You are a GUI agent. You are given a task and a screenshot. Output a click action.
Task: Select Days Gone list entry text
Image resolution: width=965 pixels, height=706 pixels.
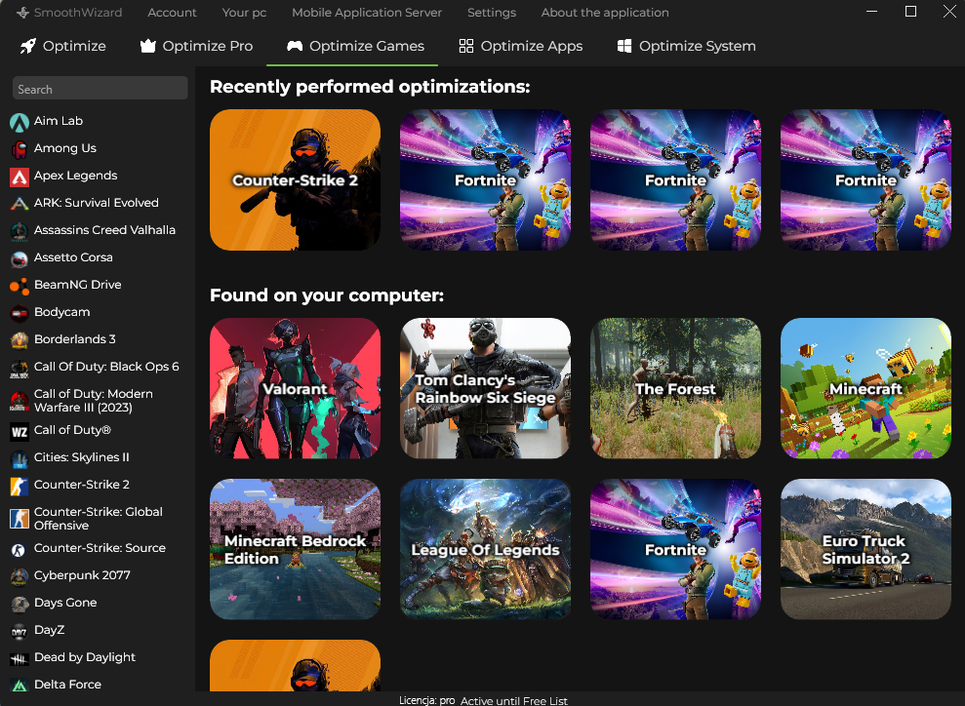65,603
